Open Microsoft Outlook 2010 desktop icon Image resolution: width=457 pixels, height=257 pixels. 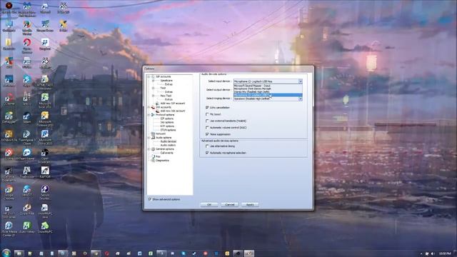tap(44, 119)
